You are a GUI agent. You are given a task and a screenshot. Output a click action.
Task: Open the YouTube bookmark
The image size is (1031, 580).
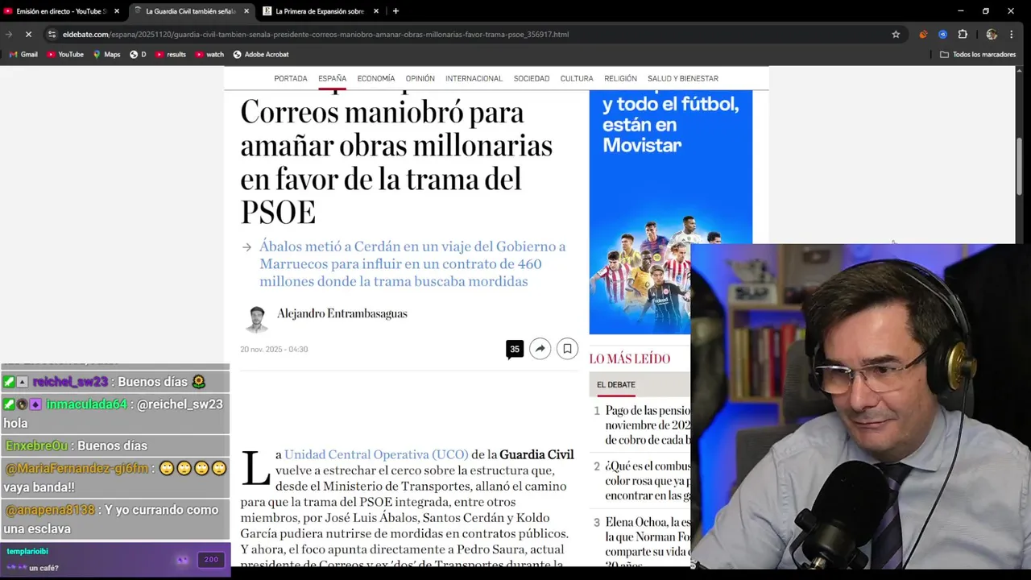pos(65,55)
